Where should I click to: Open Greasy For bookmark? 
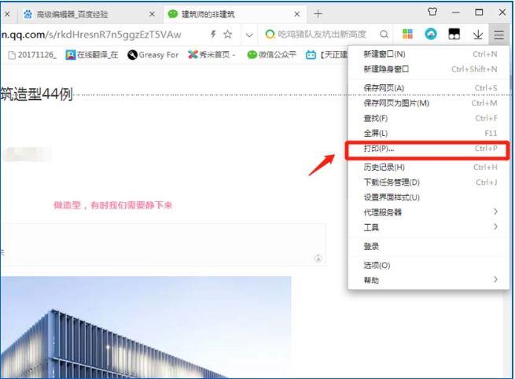point(153,55)
